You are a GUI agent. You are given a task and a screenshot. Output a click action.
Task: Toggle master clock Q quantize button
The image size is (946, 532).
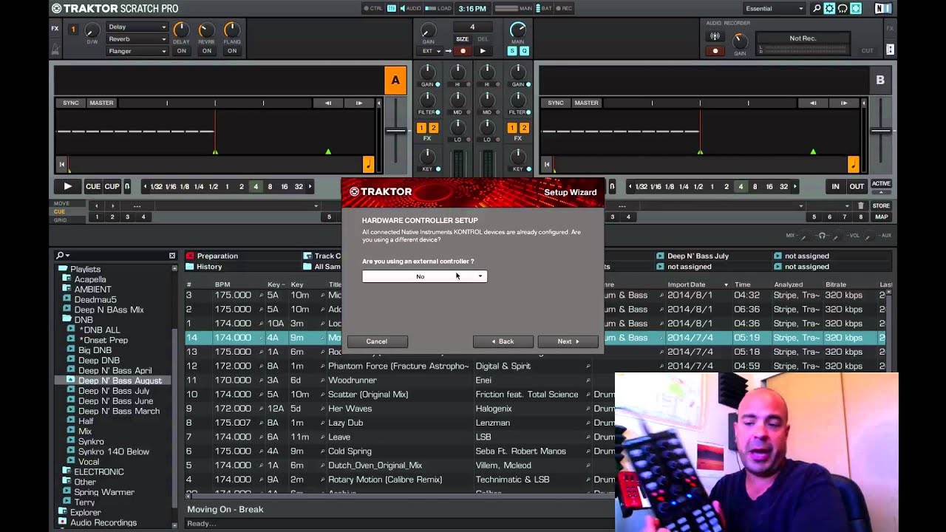(x=524, y=51)
